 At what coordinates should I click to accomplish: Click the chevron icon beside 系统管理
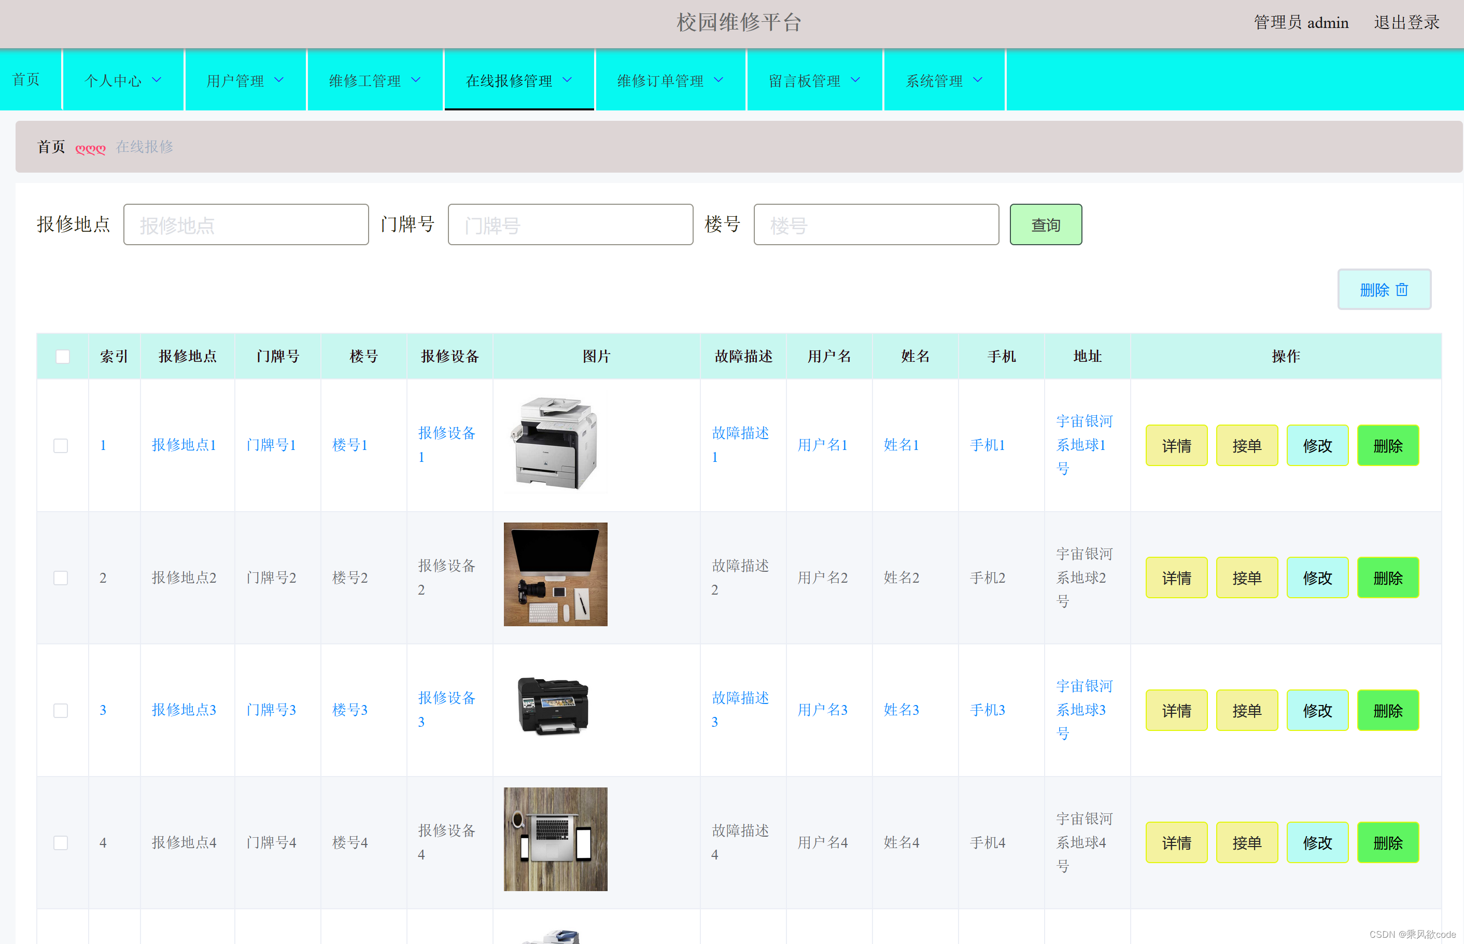coord(978,80)
